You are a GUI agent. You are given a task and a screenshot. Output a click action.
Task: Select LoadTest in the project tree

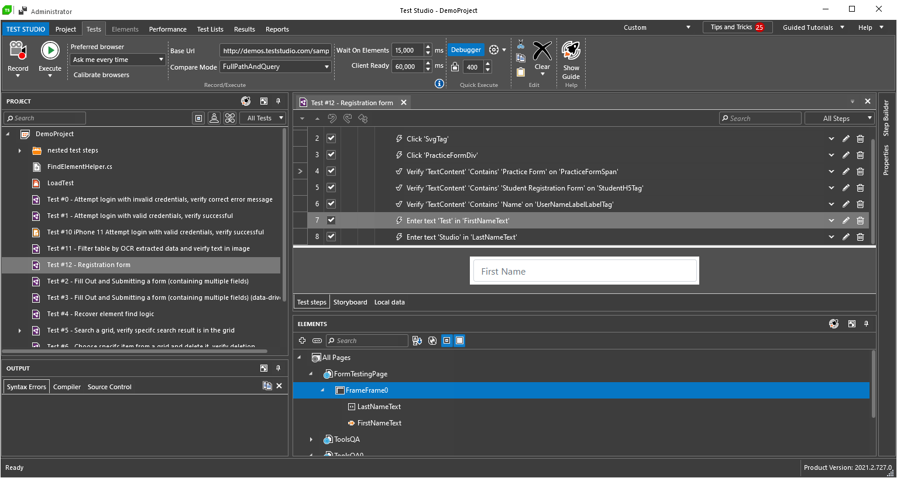[x=60, y=183]
